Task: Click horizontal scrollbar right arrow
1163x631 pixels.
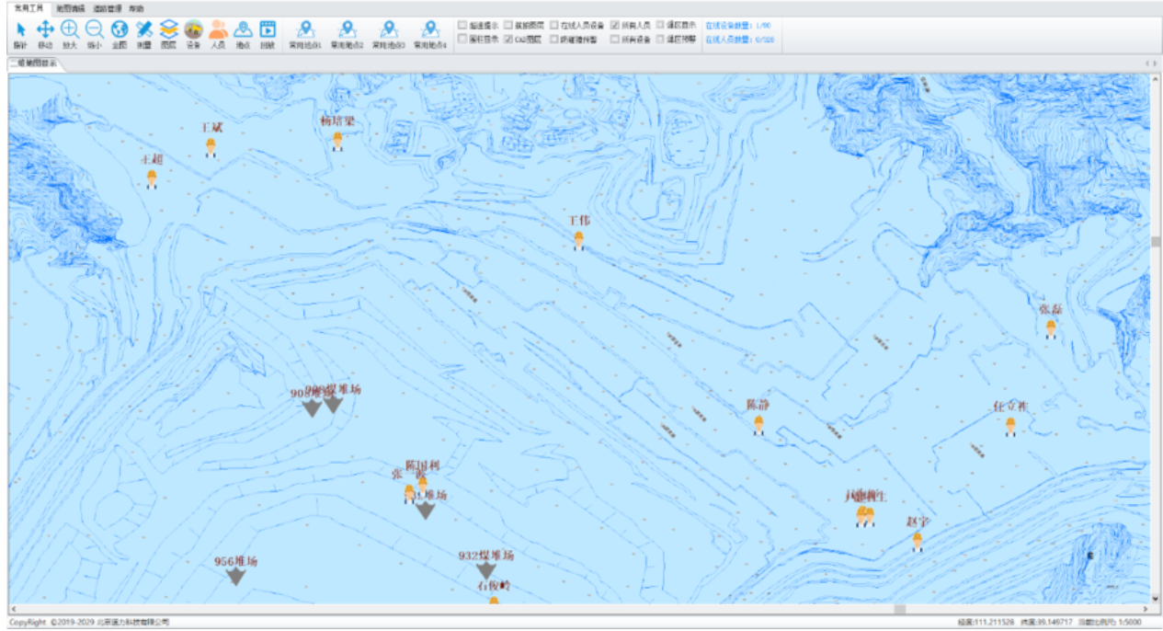Action: pyautogui.click(x=1146, y=609)
